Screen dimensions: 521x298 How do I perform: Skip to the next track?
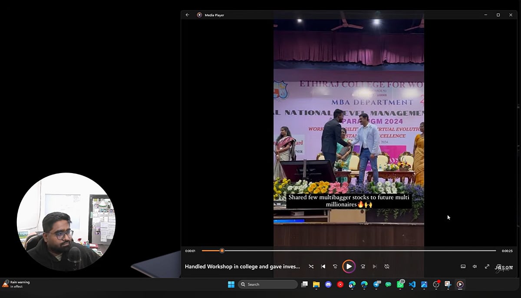(375, 266)
